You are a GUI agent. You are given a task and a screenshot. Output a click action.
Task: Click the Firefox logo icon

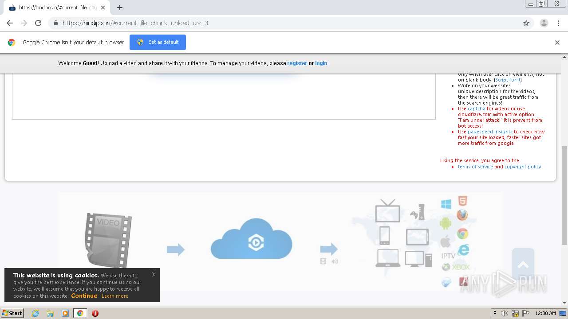coord(462,215)
